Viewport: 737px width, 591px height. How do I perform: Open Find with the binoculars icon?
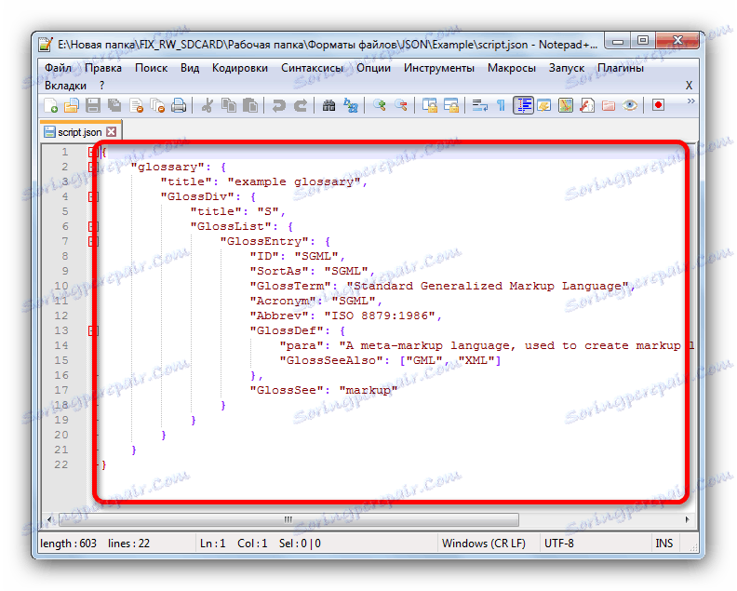tap(329, 105)
